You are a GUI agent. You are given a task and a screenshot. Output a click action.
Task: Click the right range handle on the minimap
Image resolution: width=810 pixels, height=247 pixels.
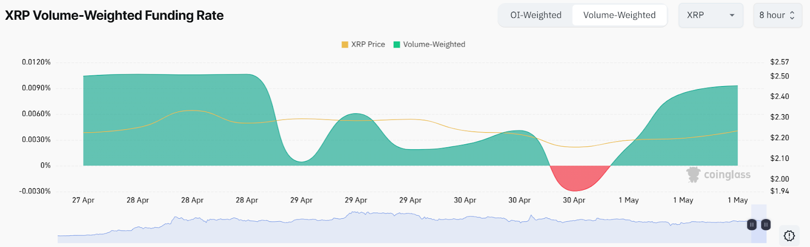click(x=766, y=224)
